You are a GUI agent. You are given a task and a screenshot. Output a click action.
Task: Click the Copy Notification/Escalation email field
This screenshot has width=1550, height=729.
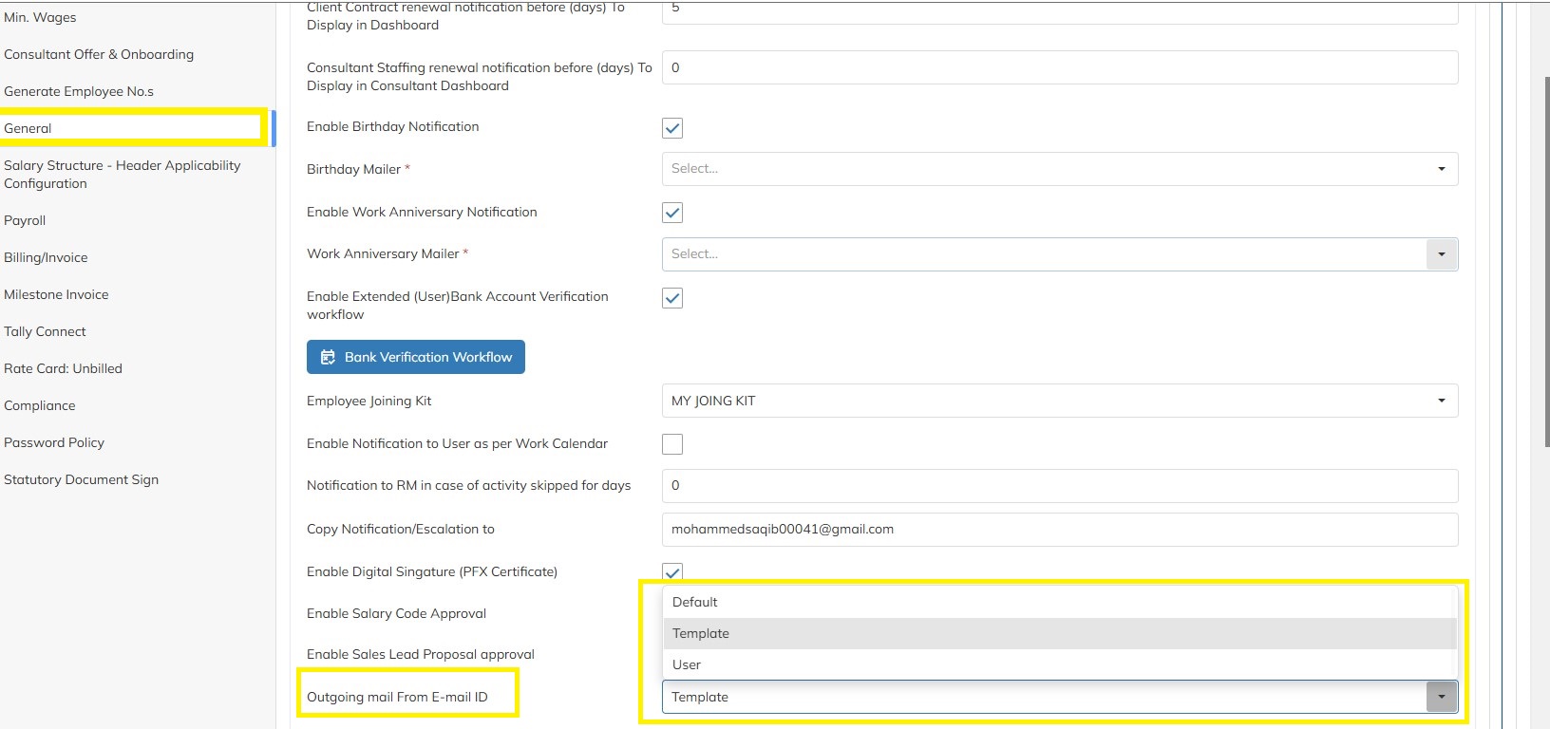coord(1059,530)
